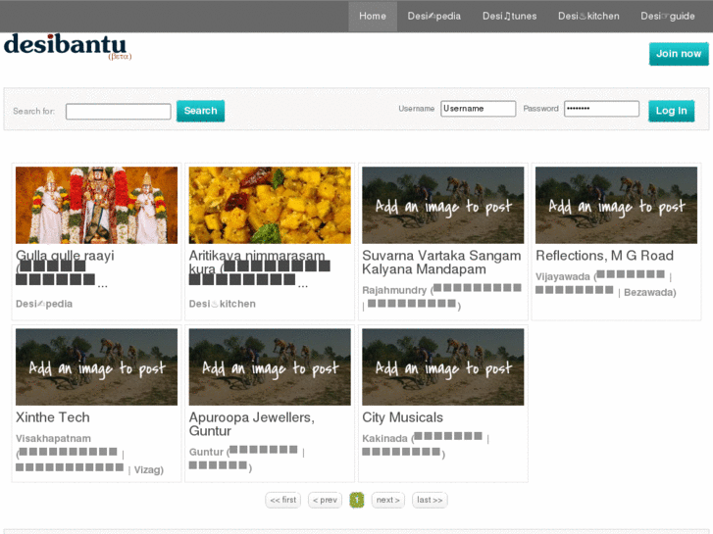The width and height of the screenshot is (713, 534).
Task: Click the Search for text field
Action: pos(118,112)
